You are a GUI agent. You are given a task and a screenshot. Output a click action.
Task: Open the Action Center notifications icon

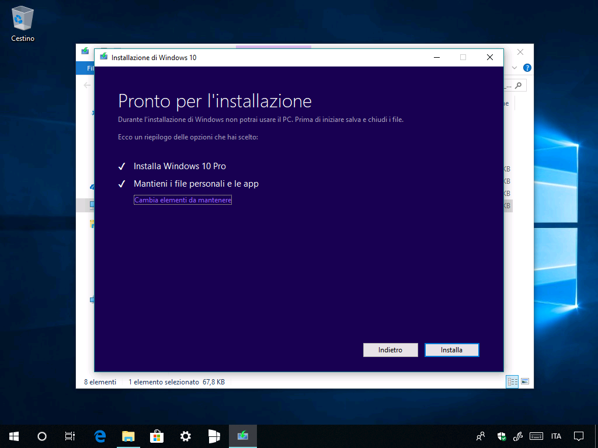tap(579, 436)
